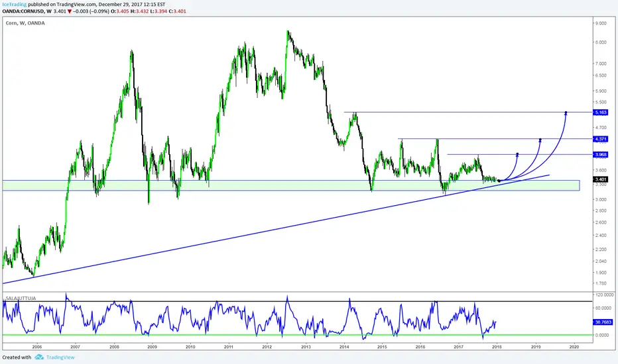This screenshot has height=364, width=618.
Task: Open the TradingView link beside 'Created with'
Action: click(x=60, y=357)
